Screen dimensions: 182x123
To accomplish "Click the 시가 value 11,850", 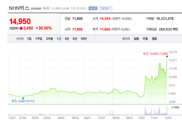I will (x=77, y=29).
